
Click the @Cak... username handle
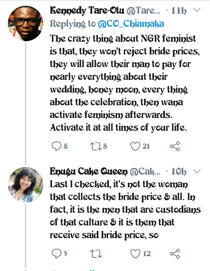145,171
